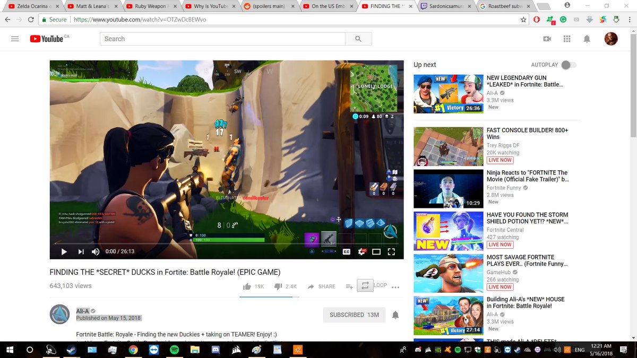Add the video to a playlist
The height and width of the screenshot is (358, 637).
pos(349,286)
